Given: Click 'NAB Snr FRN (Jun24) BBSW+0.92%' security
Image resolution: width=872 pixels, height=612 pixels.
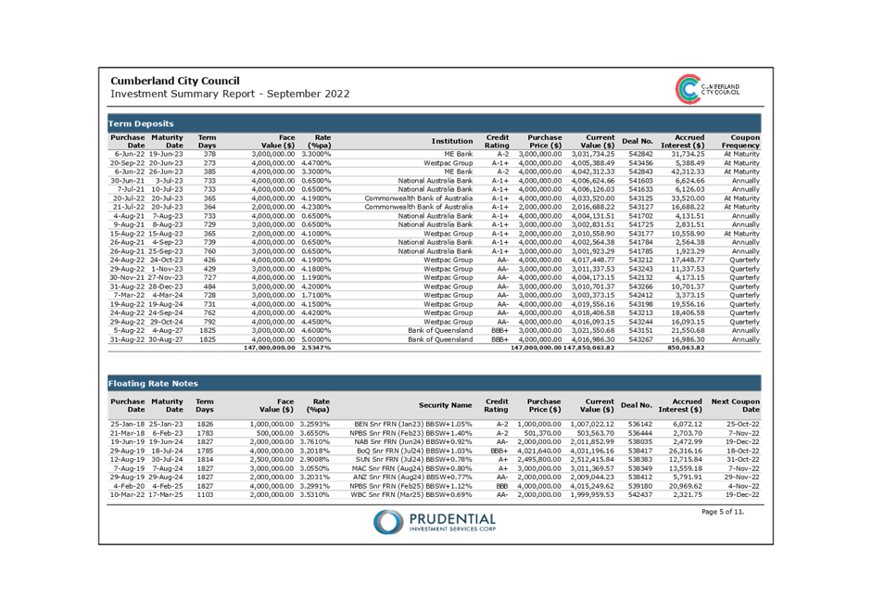Looking at the screenshot, I should pos(413,441).
